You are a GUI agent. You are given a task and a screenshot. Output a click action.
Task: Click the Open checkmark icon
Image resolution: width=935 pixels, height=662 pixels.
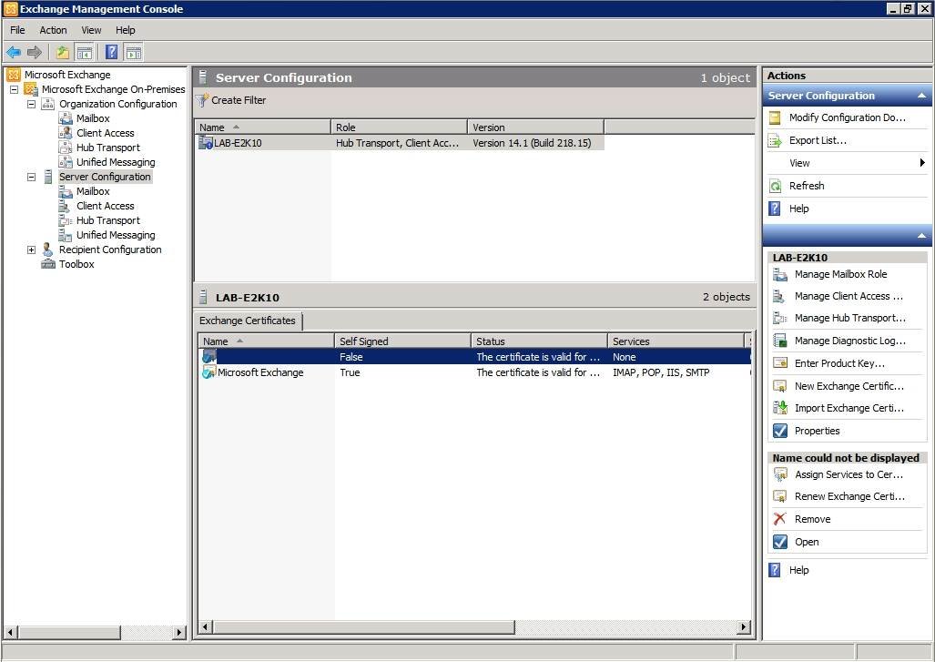coord(780,542)
